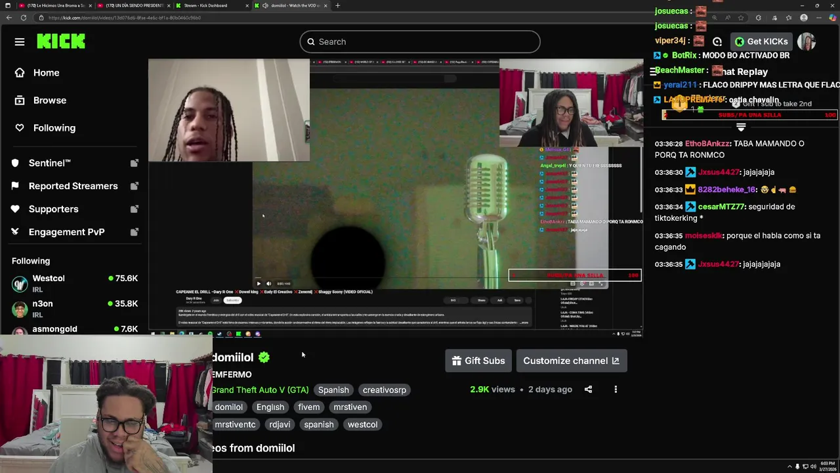Click the Gift Subs button
The image size is (840, 473).
click(478, 361)
